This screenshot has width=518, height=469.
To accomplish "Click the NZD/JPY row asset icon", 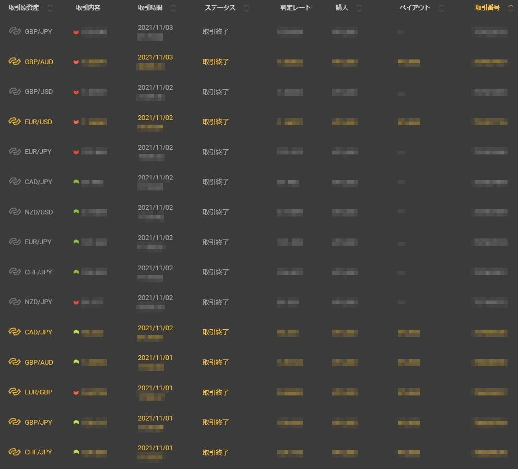I will (x=15, y=302).
